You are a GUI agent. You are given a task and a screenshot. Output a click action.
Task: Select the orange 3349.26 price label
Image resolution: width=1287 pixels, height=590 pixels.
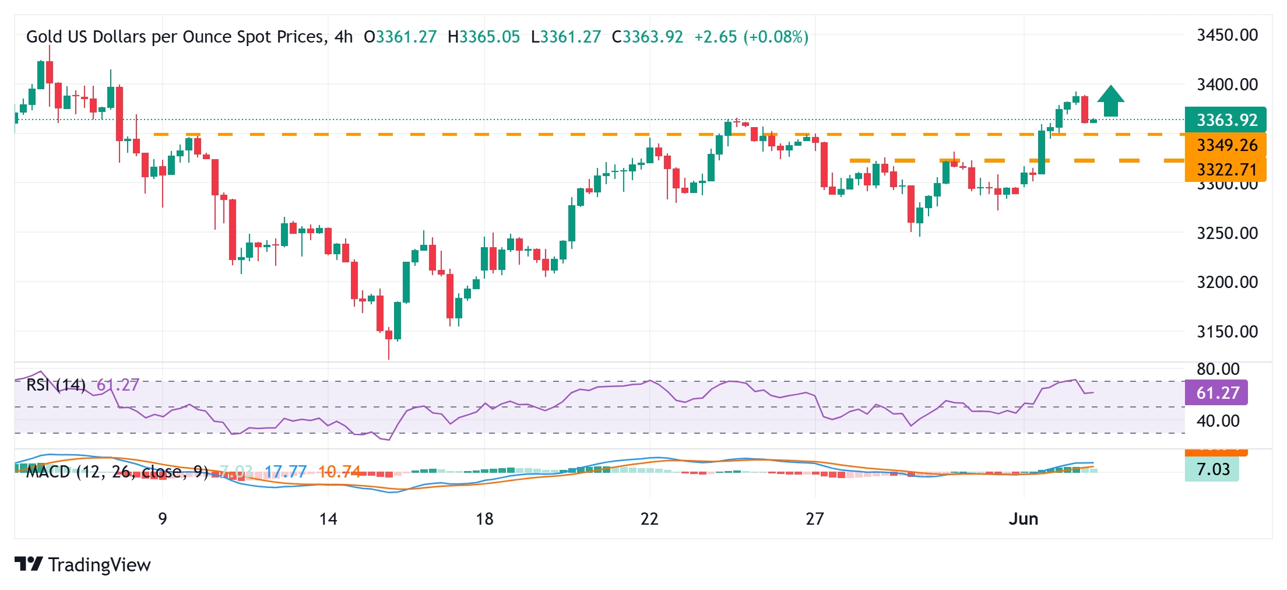(1225, 145)
